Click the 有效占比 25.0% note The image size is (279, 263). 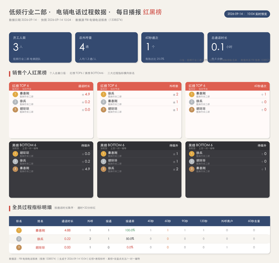pos(155,59)
